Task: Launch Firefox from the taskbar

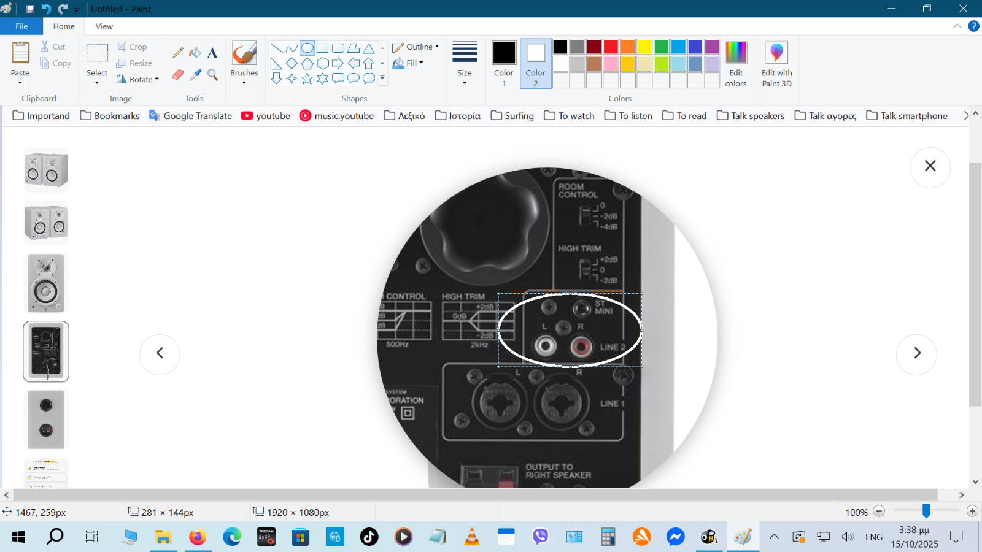Action: pos(198,537)
